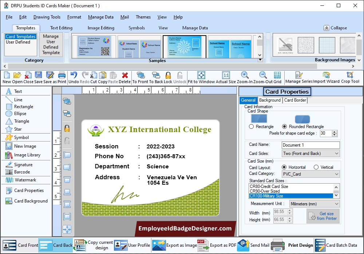This screenshot has height=254, width=364.
Task: Lock the selected object
Action: pyautogui.click(x=168, y=78)
